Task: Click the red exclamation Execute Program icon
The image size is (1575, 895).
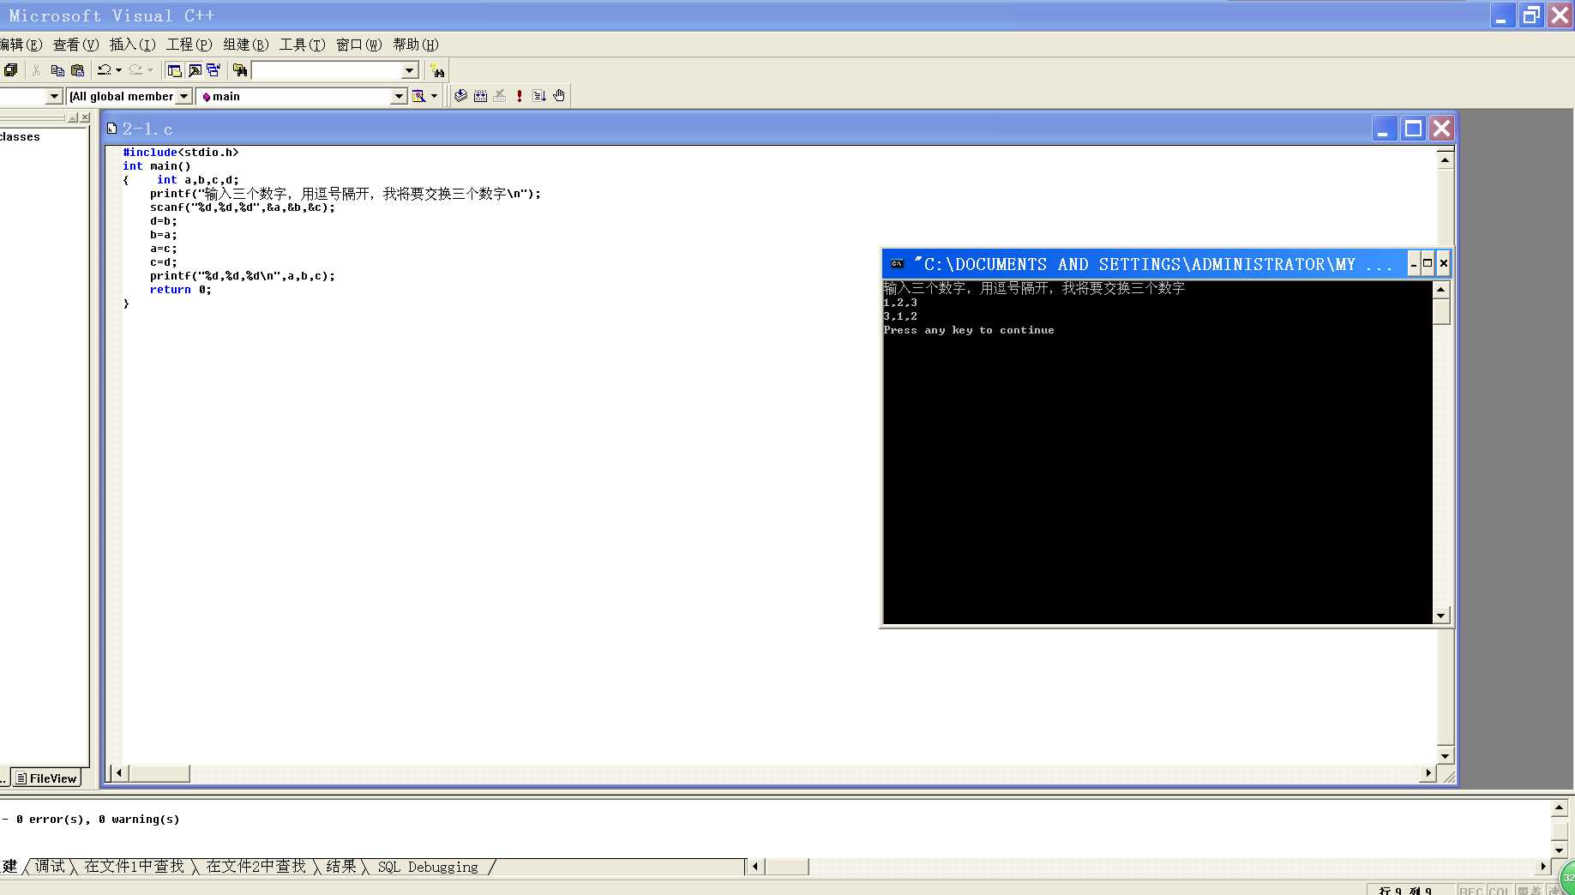Action: [x=520, y=96]
